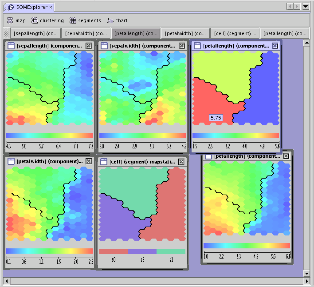Close the petalwidth component window

pyautogui.click(x=89, y=161)
